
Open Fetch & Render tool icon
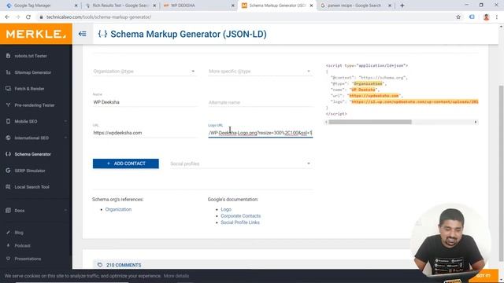pos(8,89)
